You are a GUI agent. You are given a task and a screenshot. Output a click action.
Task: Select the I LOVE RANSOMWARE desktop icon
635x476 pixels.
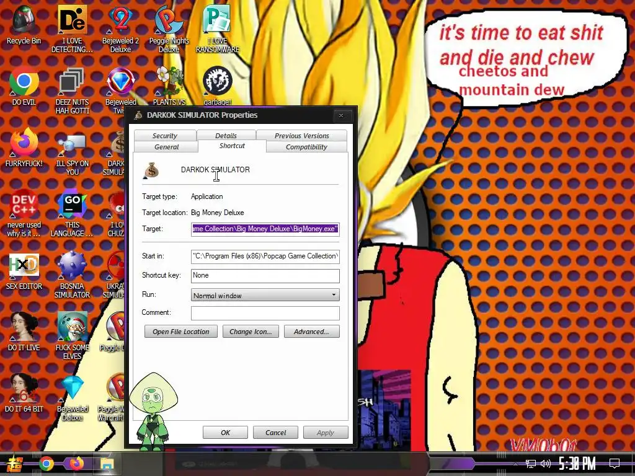pyautogui.click(x=218, y=29)
